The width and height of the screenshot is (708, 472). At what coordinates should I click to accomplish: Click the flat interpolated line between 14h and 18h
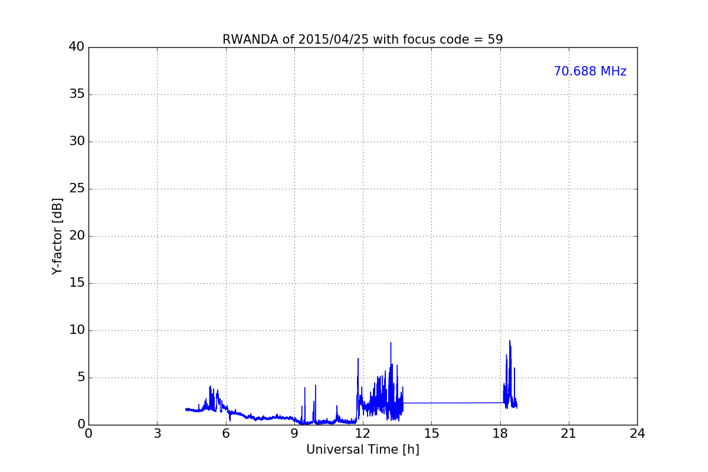(453, 403)
